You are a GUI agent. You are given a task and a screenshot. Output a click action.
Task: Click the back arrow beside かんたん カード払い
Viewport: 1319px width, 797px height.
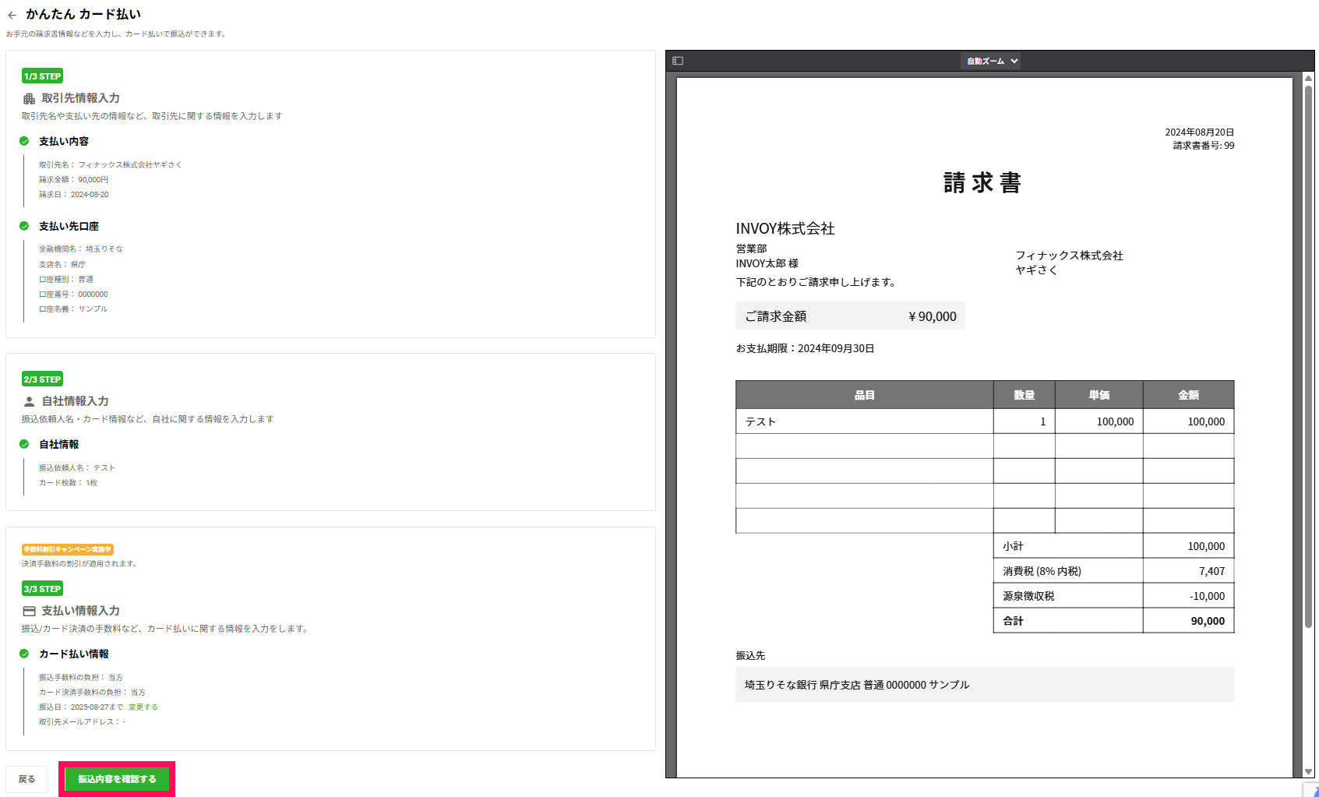pyautogui.click(x=12, y=15)
